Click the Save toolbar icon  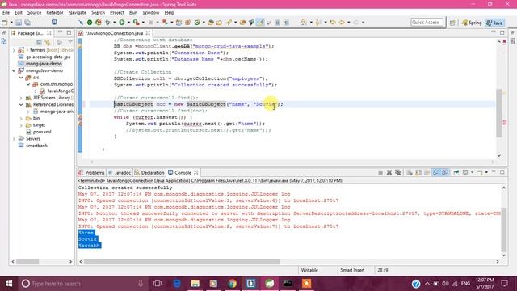[x=19, y=23]
